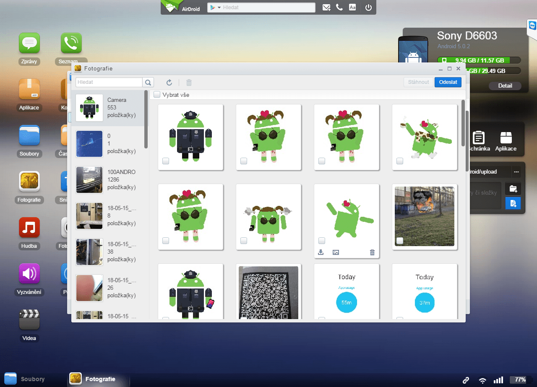This screenshot has height=387, width=537.
Task: Check the coffee android photo checkbox
Action: (x=400, y=161)
